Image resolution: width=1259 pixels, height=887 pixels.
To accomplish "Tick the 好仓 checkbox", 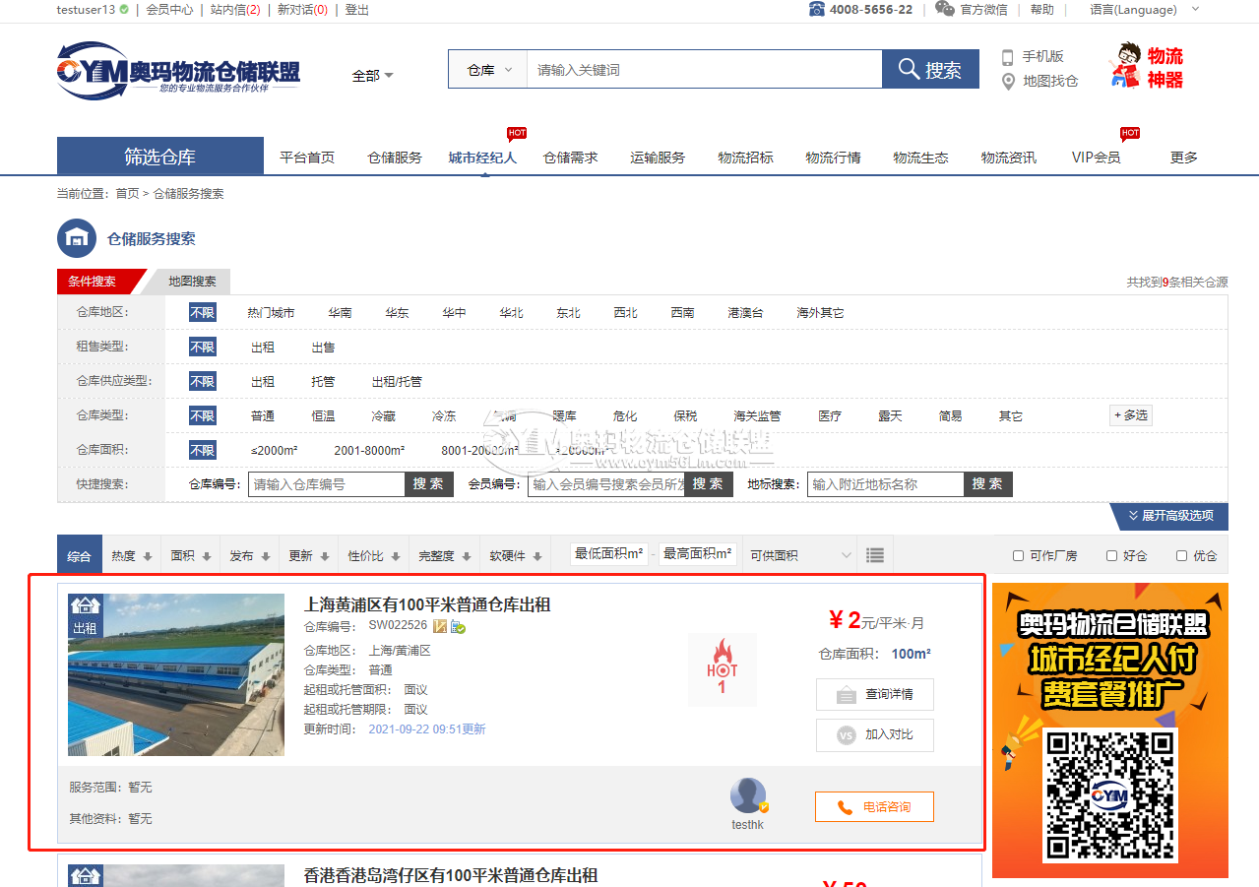I will (x=1111, y=556).
